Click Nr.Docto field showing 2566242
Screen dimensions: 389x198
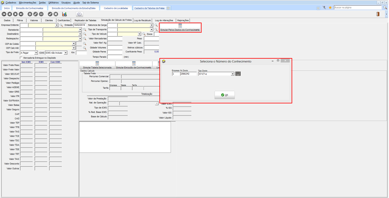[x=188, y=74]
